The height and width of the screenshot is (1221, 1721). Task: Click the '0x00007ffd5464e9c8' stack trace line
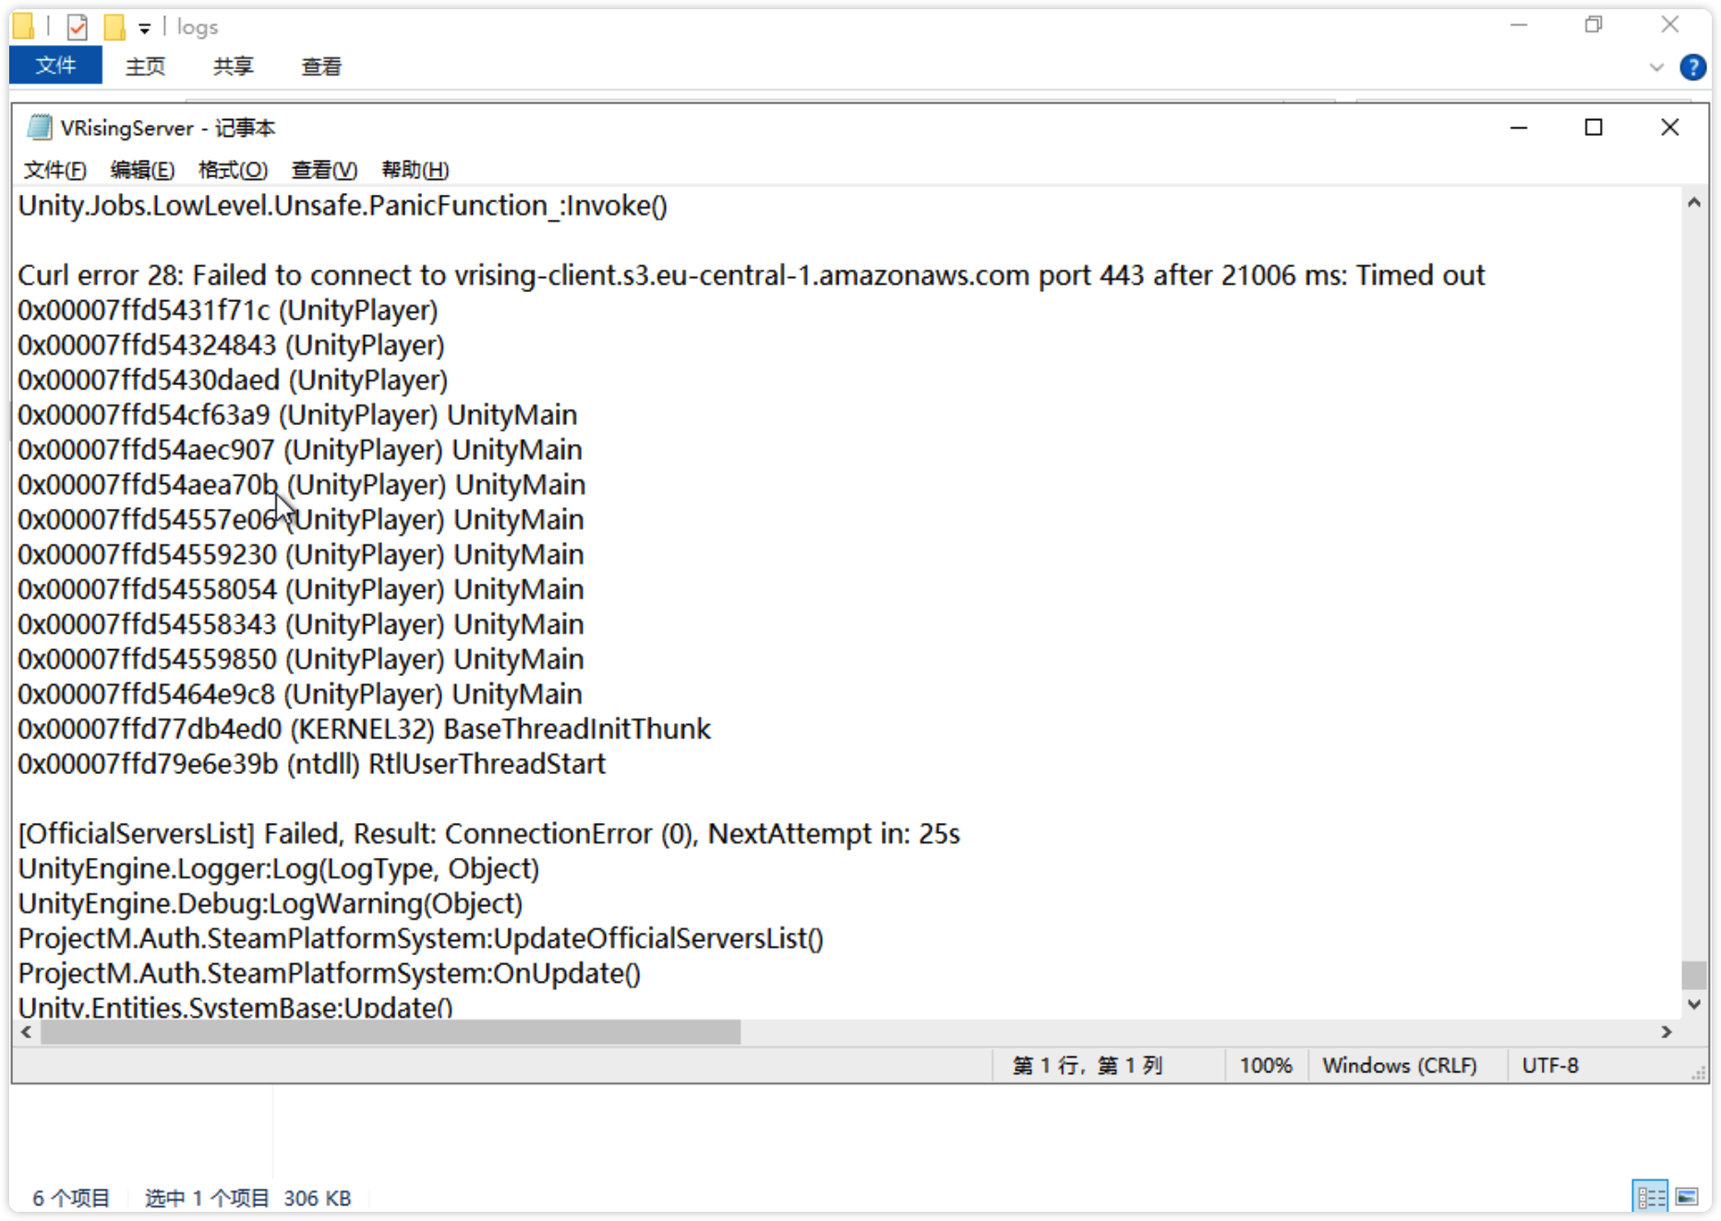300,695
